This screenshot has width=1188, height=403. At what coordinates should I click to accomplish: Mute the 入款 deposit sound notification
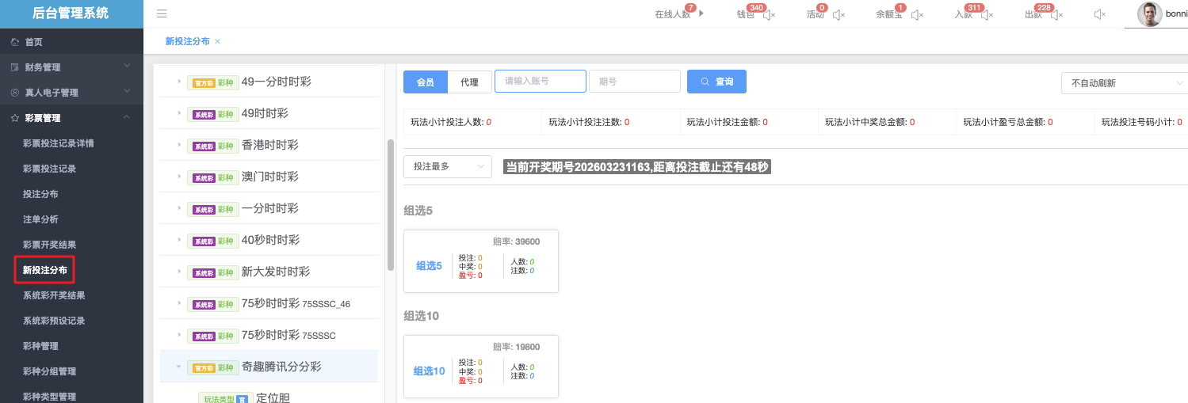pyautogui.click(x=987, y=14)
